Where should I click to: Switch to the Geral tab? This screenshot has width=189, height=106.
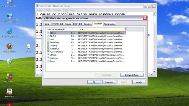pos(47,24)
